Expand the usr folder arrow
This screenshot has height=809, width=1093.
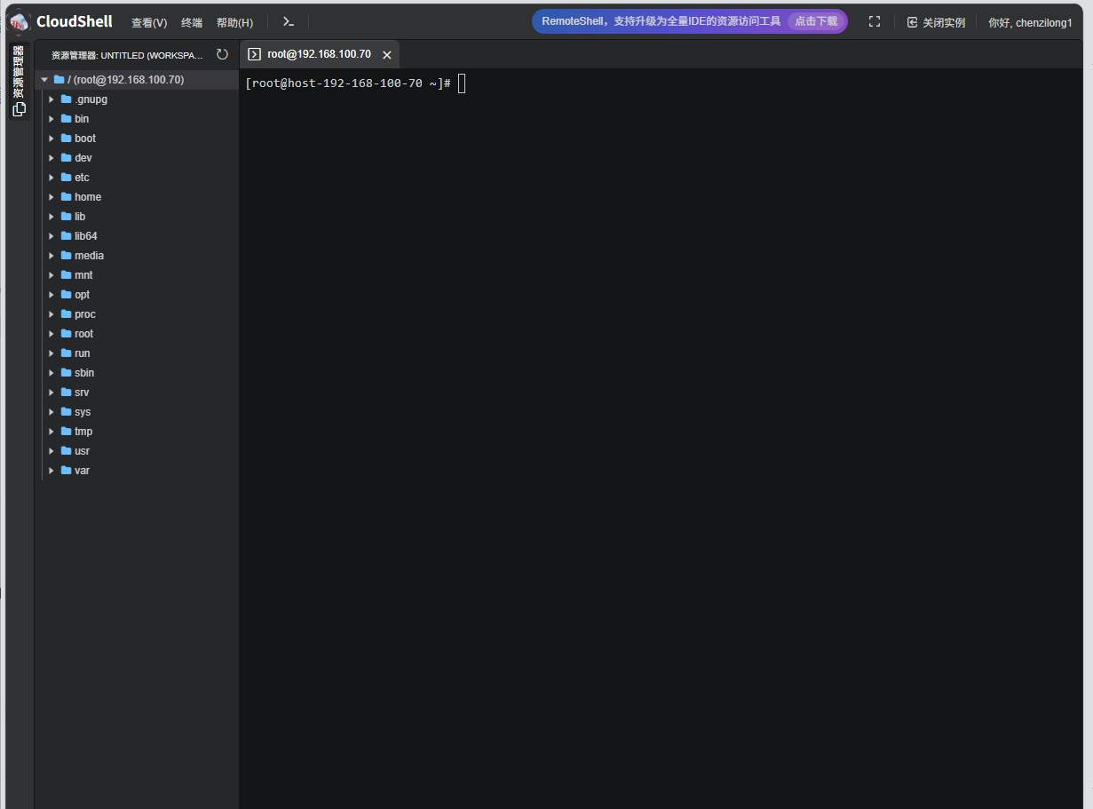51,451
